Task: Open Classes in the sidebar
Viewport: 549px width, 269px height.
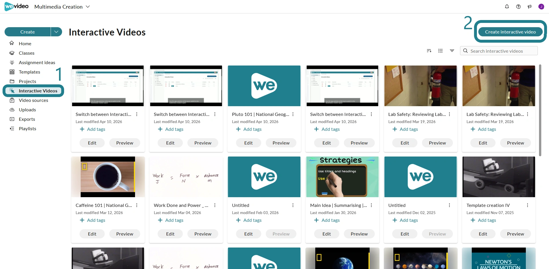Action: click(27, 53)
